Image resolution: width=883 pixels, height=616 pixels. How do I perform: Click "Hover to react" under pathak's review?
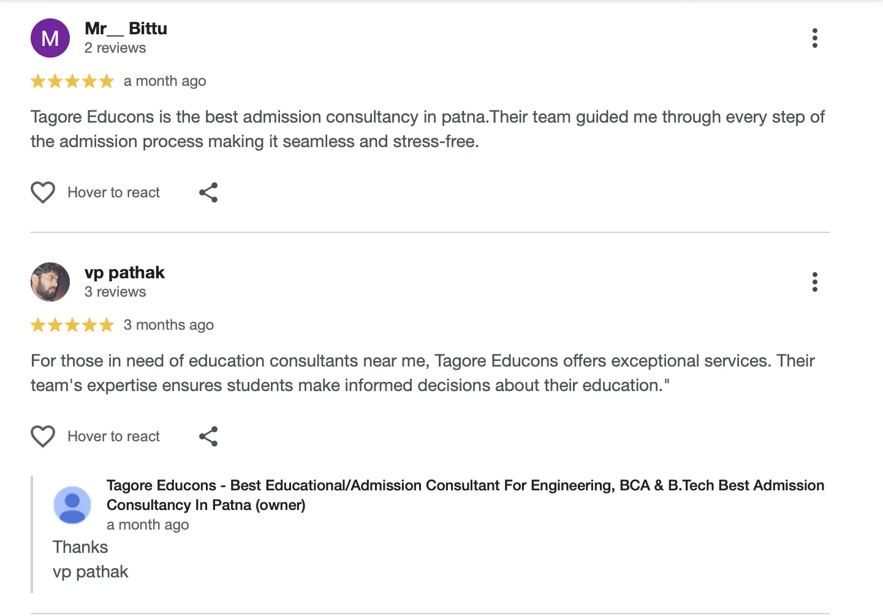point(113,436)
